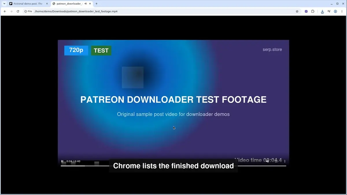Open the video player's three-dot options menu
This screenshot has height=195, width=347.
pyautogui.click(x=285, y=161)
